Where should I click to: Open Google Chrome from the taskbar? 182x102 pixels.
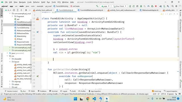tap(88, 99)
